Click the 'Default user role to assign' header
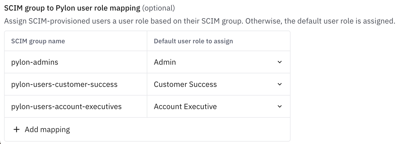This screenshot has width=408, height=144. pyautogui.click(x=193, y=41)
